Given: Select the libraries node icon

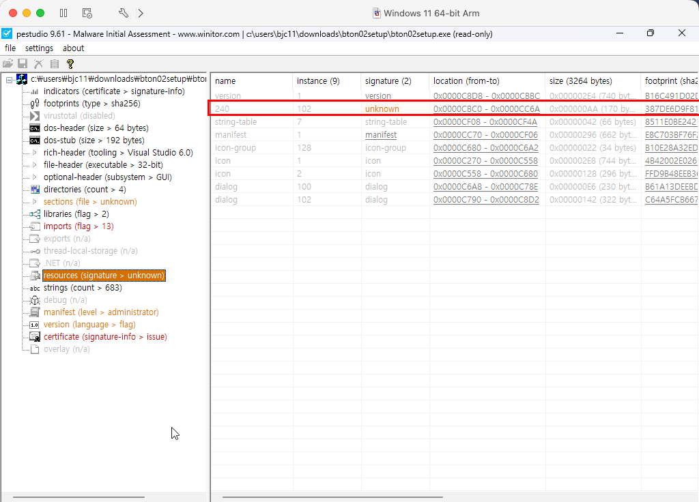Looking at the screenshot, I should [34, 214].
